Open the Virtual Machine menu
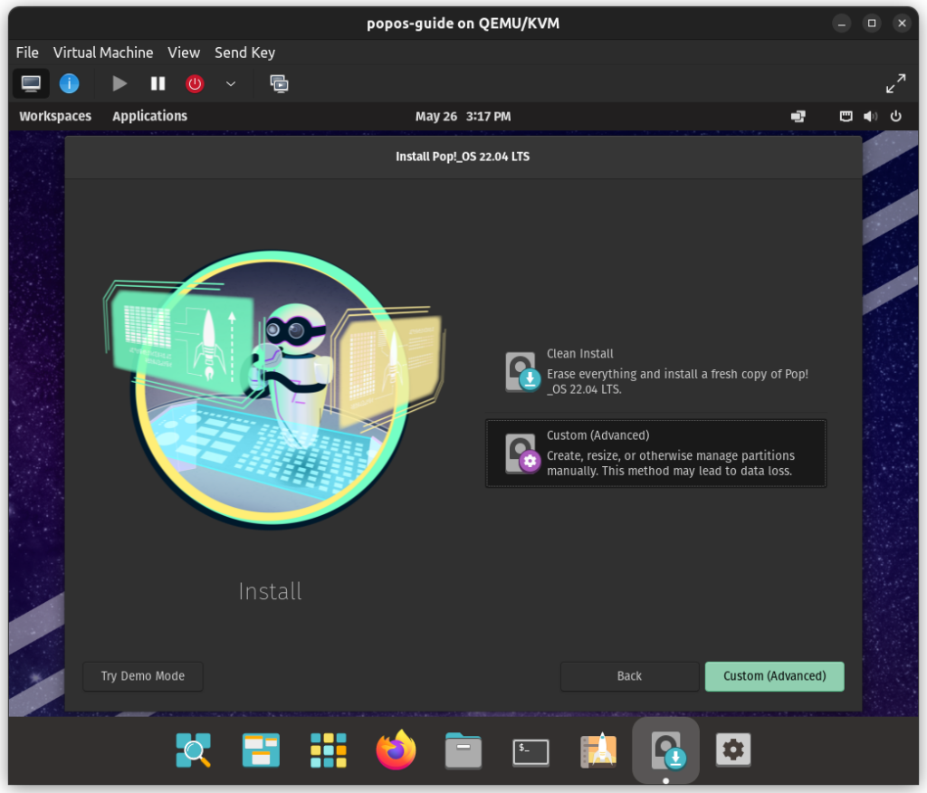 pyautogui.click(x=103, y=53)
